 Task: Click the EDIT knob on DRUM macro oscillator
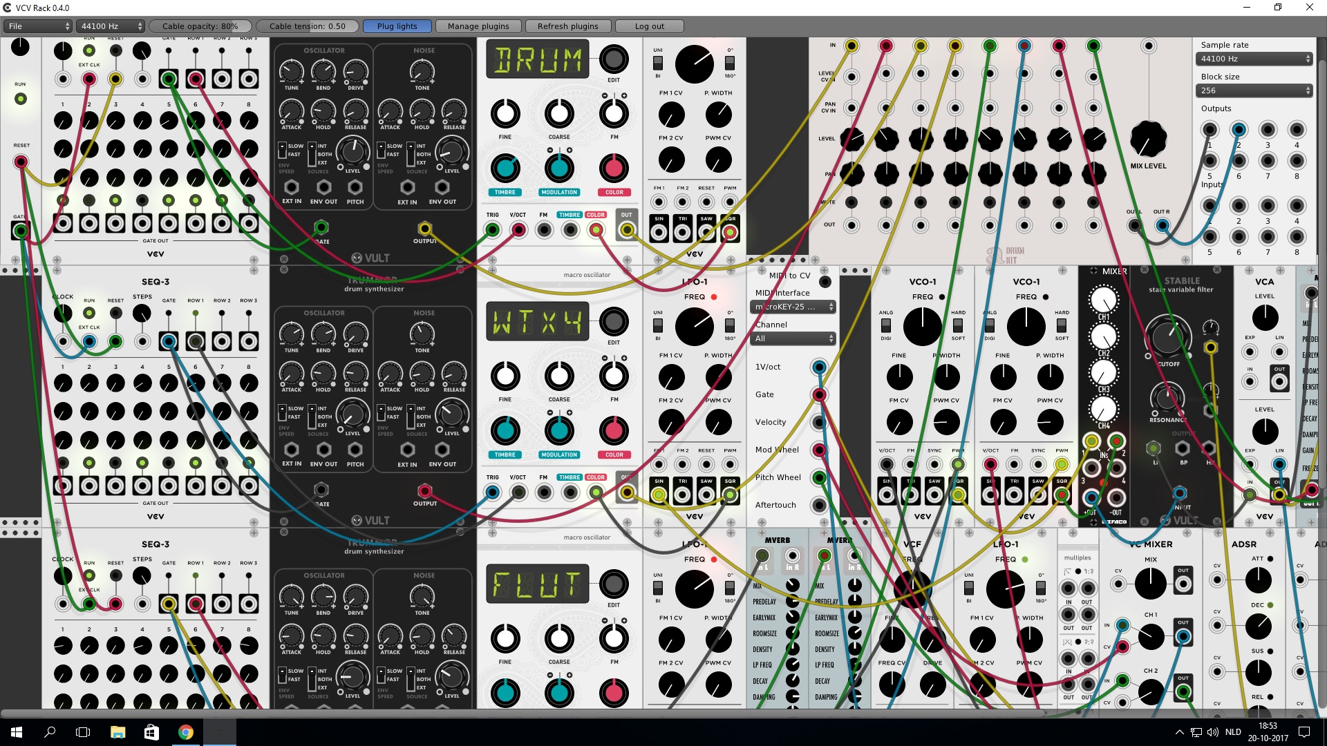(613, 59)
